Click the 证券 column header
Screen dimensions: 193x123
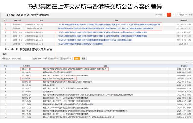point(41,20)
